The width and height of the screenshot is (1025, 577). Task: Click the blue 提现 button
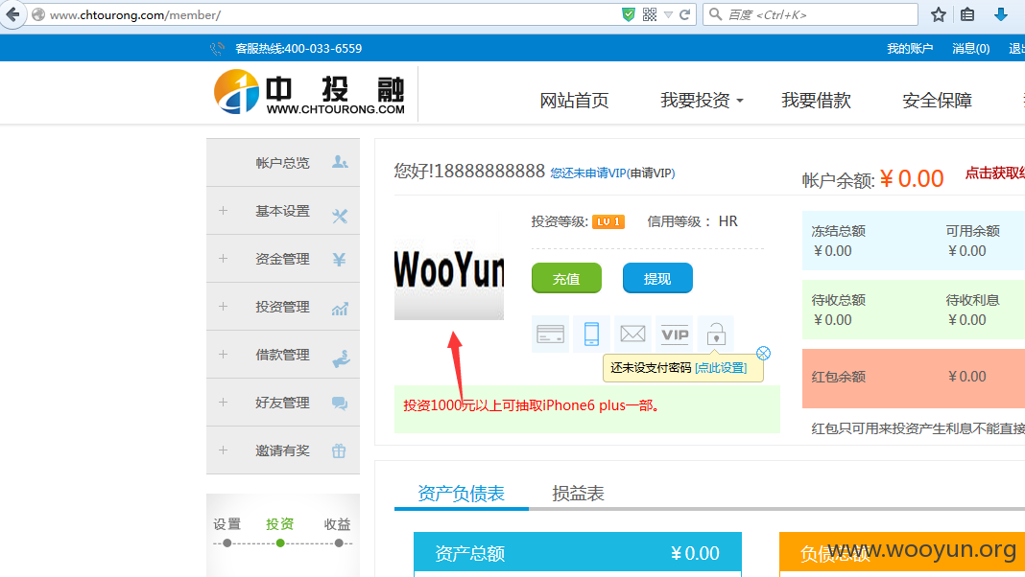click(657, 279)
